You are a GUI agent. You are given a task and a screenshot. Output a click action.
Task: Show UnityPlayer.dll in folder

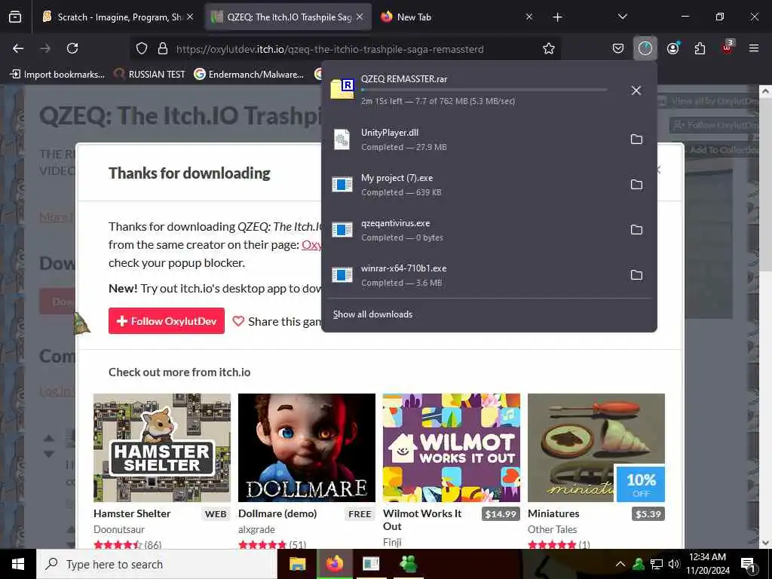pos(636,139)
